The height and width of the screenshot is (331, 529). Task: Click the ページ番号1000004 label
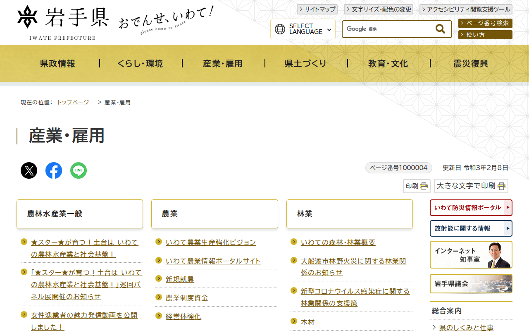point(399,168)
